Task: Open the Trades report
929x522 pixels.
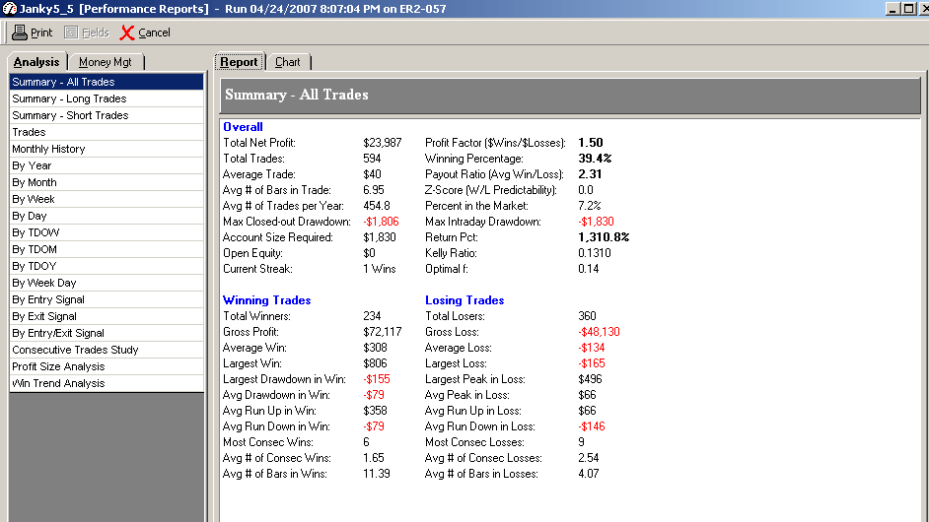Action: coord(107,132)
